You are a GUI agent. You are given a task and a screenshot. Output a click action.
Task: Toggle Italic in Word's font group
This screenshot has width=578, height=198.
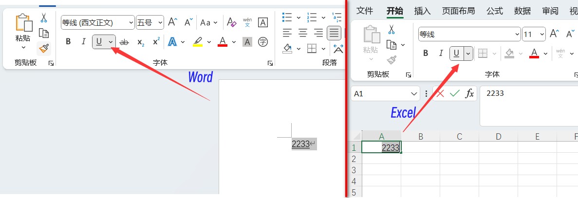pyautogui.click(x=84, y=41)
